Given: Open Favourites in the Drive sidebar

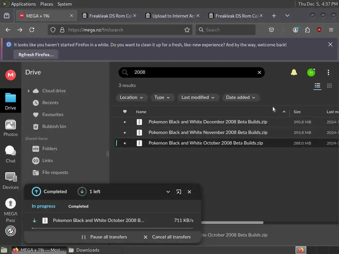Looking at the screenshot, I should click(x=48, y=115).
